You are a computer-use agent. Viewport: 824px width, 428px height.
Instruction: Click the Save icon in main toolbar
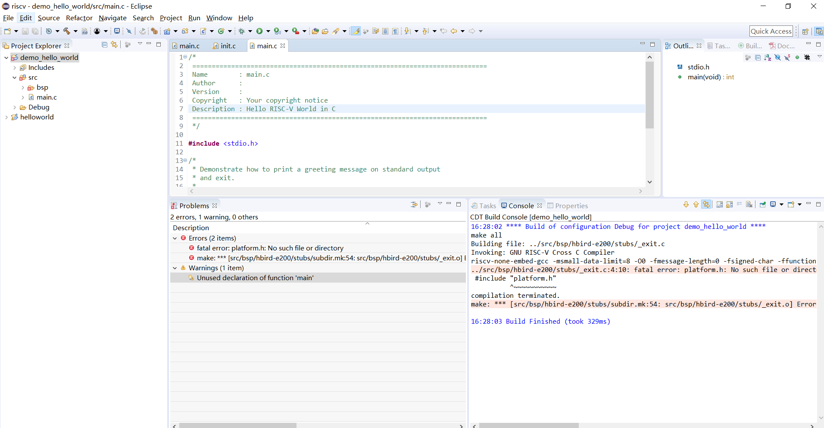[x=25, y=31]
